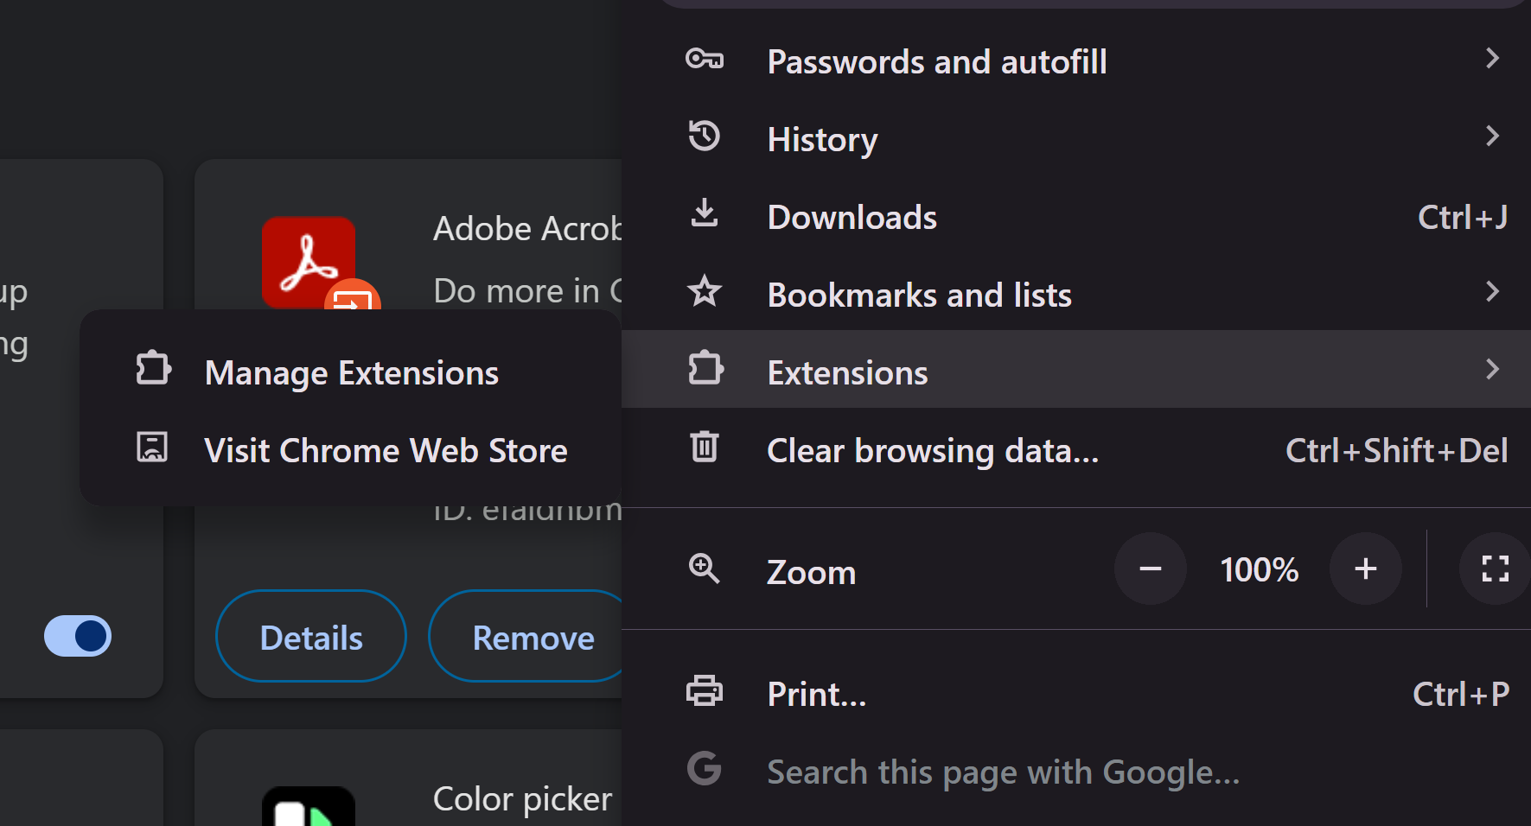Enter fullscreen mode using the fullscreen button
The height and width of the screenshot is (826, 1531).
1495,569
